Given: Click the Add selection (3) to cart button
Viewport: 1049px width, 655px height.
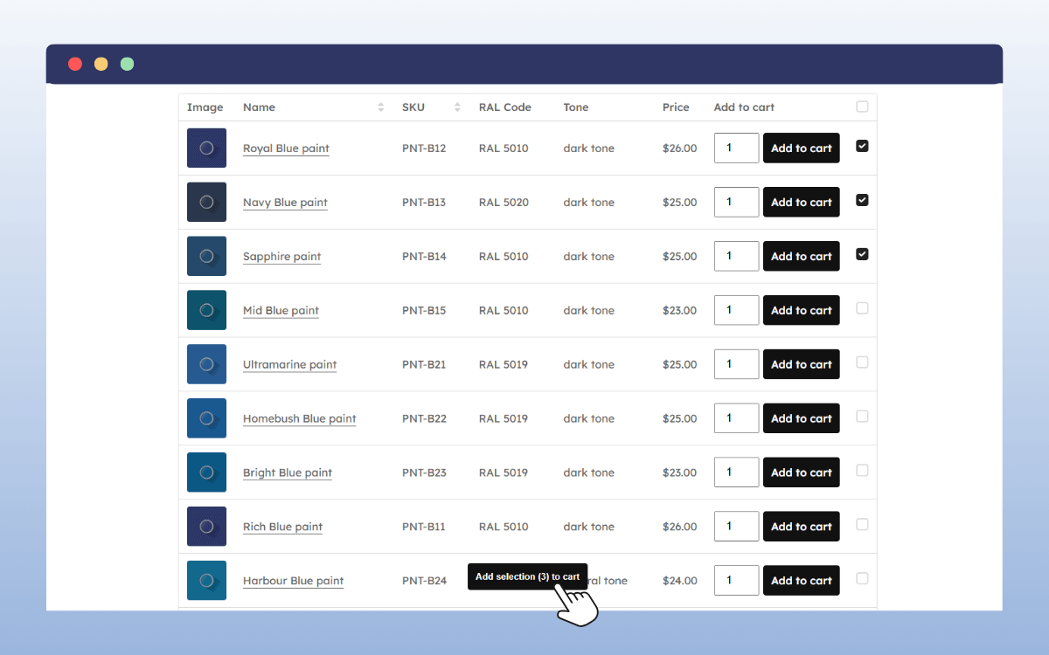Looking at the screenshot, I should (527, 576).
